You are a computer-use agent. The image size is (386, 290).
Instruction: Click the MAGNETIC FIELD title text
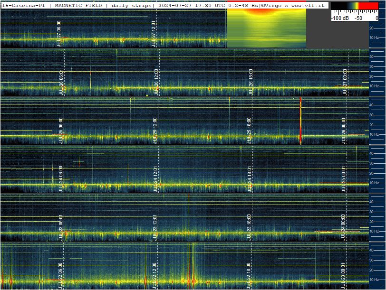[78, 5]
